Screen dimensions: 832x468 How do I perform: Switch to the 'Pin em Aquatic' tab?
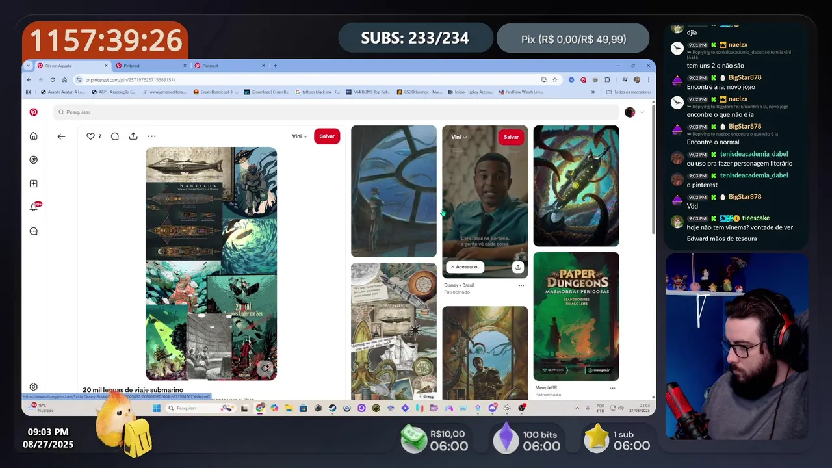pos(71,66)
